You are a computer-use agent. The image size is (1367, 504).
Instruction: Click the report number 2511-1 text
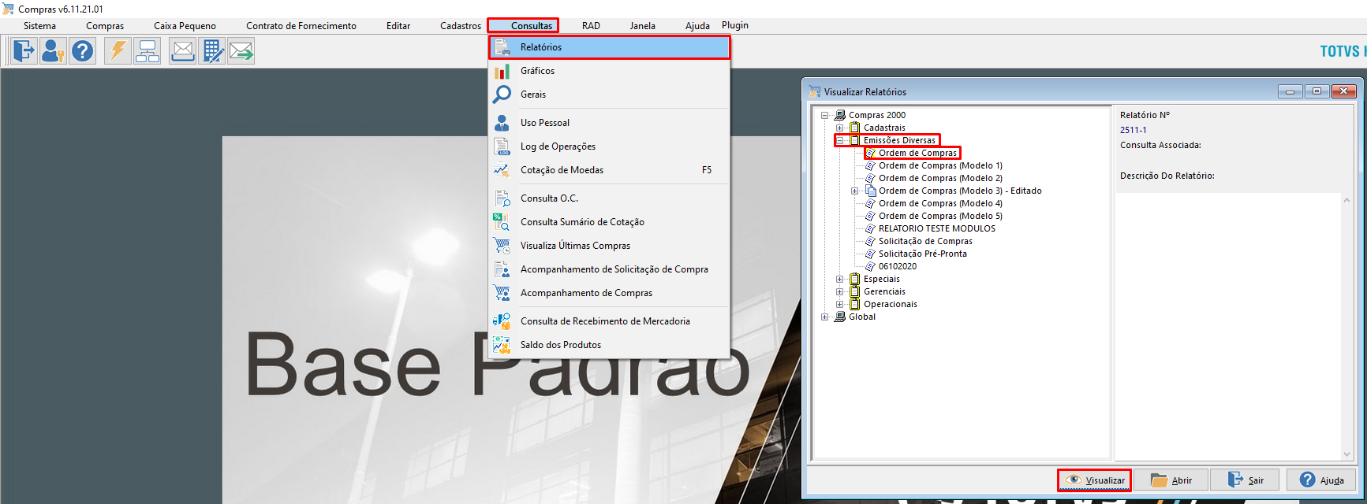tap(1134, 130)
